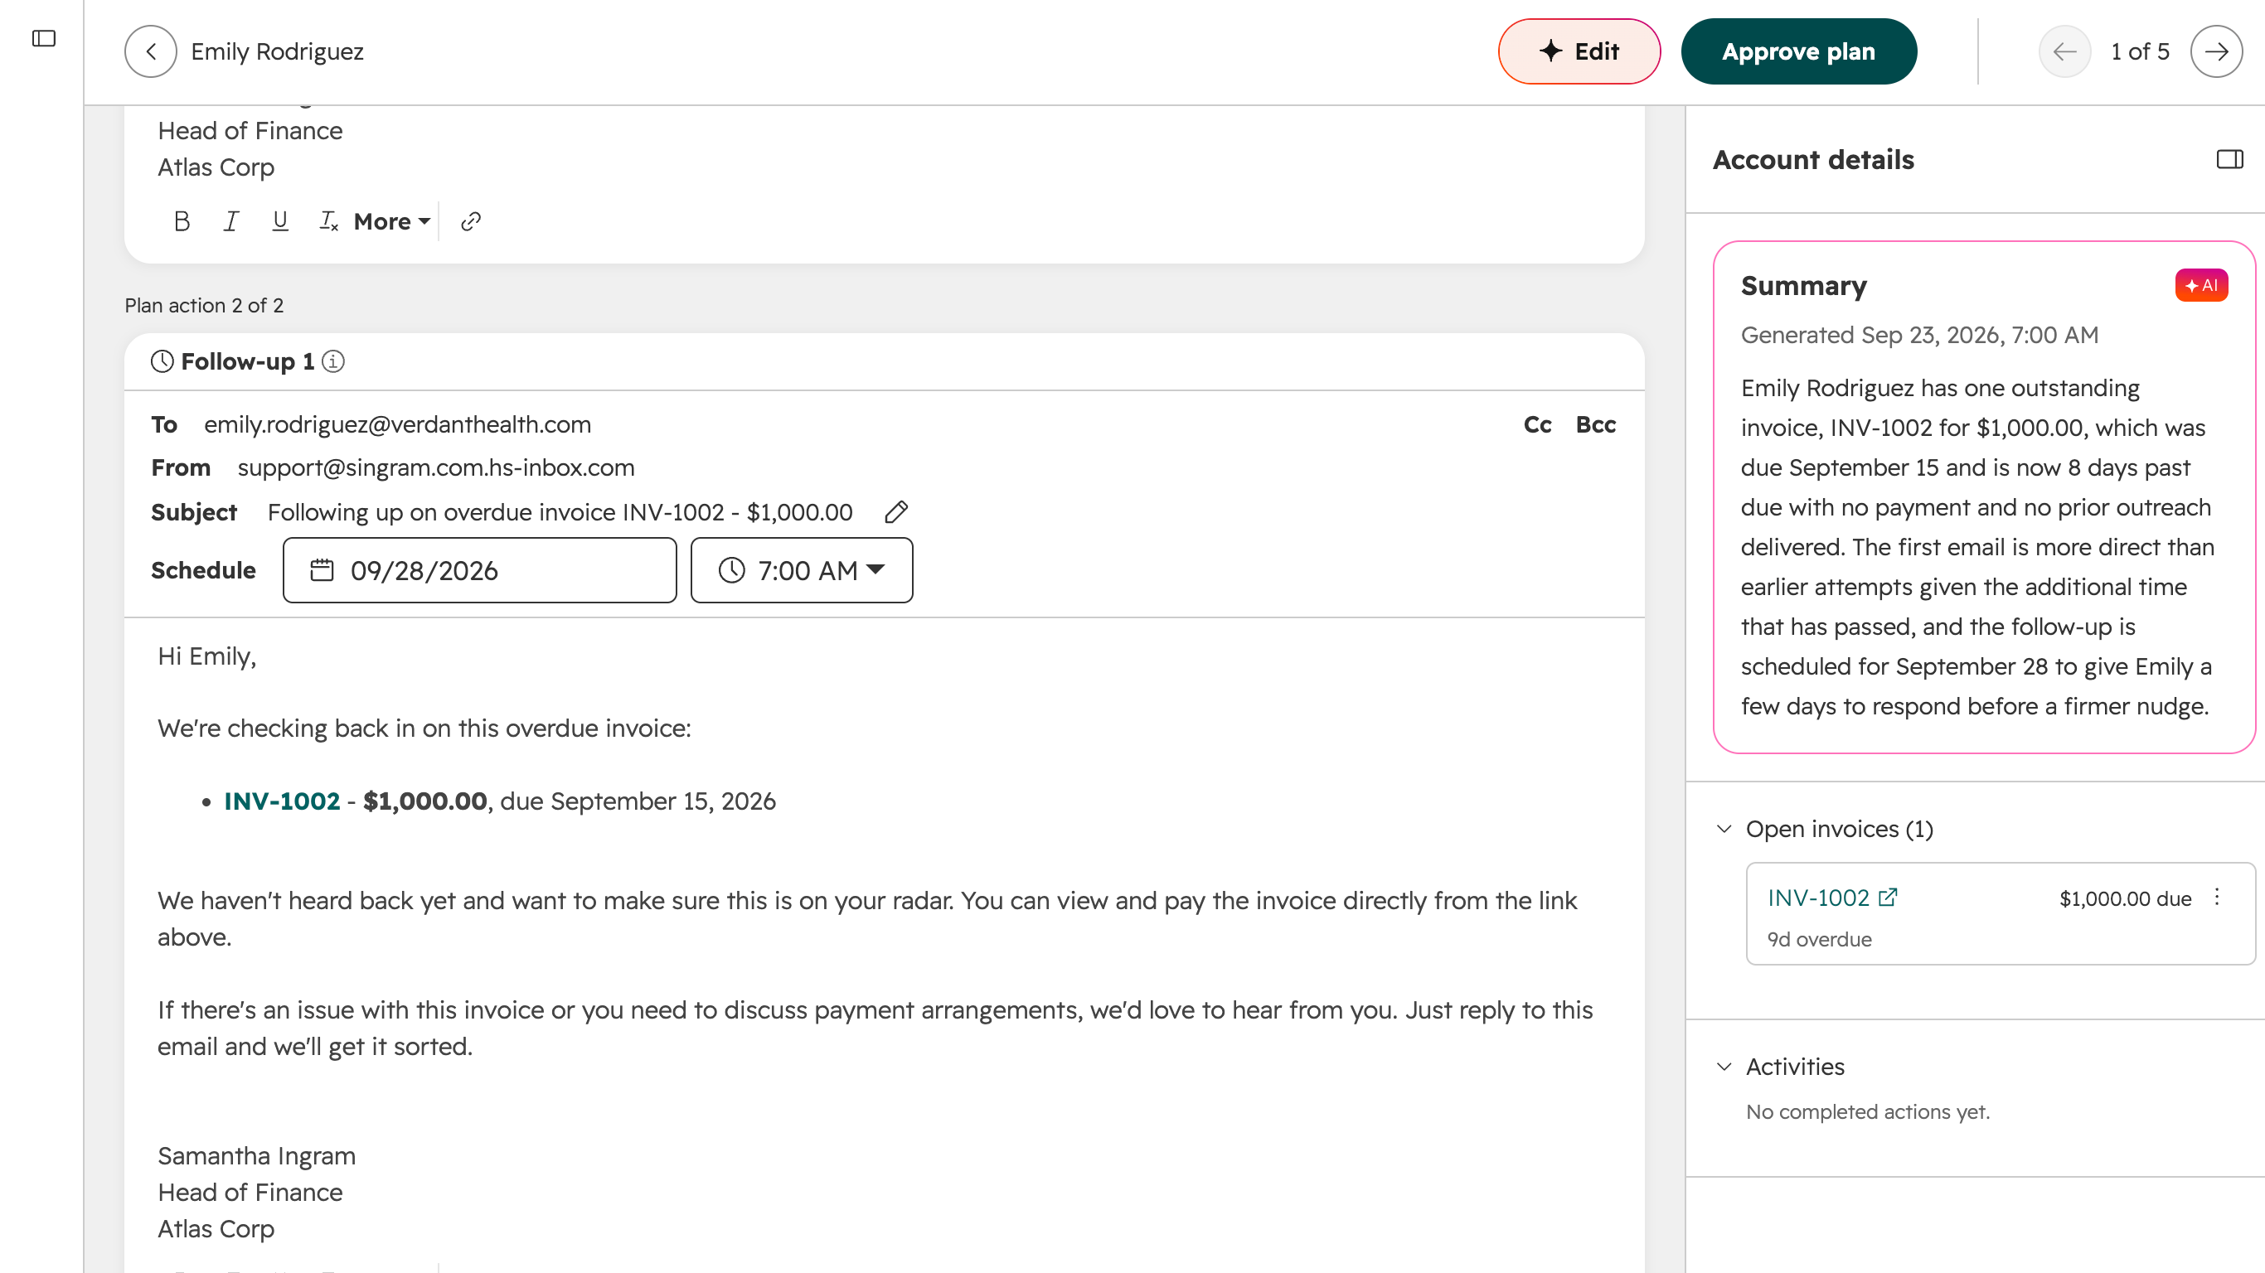Image resolution: width=2265 pixels, height=1273 pixels.
Task: Toggle the left sidebar panel icon
Action: [x=43, y=39]
